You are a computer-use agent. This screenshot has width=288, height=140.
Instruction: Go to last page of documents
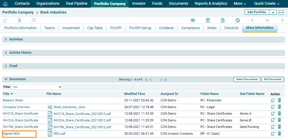(166, 80)
